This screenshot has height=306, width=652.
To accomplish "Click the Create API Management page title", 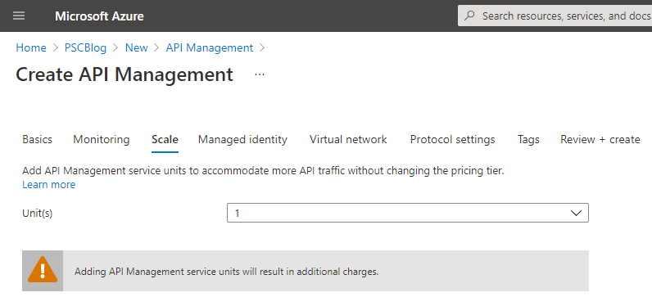I will coord(125,74).
